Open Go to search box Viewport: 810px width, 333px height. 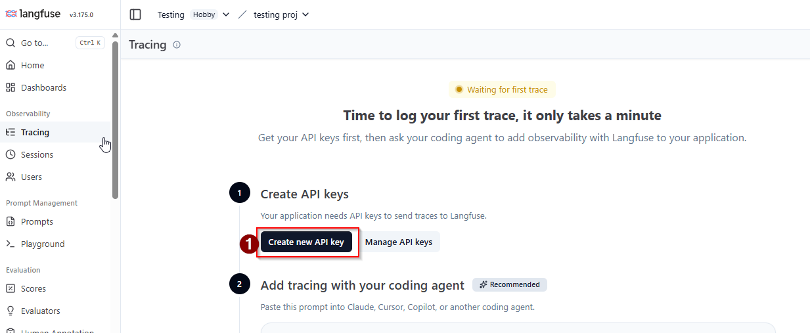pos(55,43)
